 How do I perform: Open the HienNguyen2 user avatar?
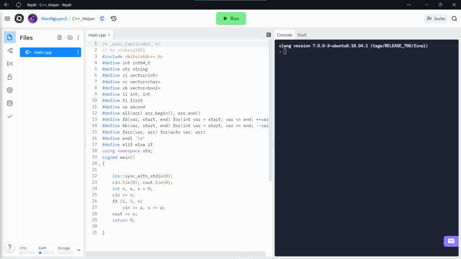tap(32, 18)
